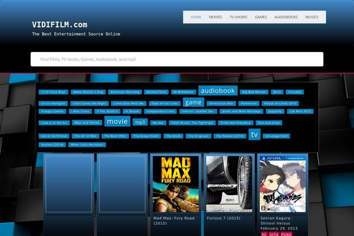Open the Love is in the Air tag

click(x=54, y=123)
